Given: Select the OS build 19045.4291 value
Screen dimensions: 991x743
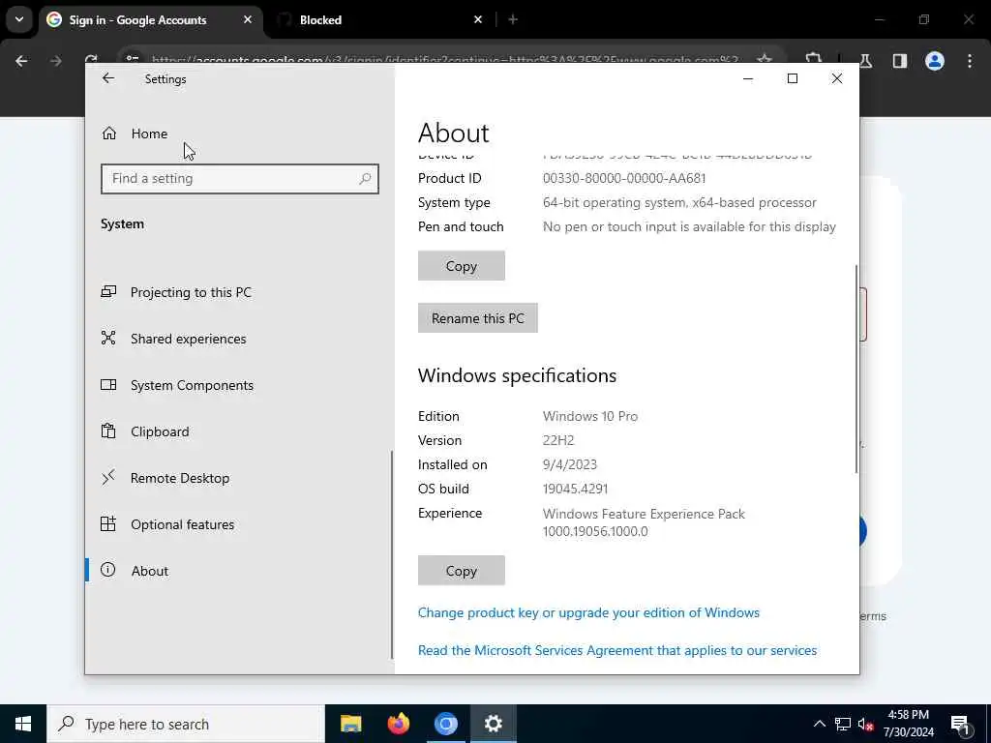Looking at the screenshot, I should (575, 489).
